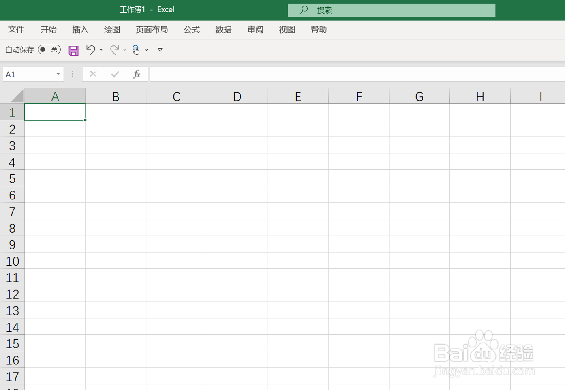Image resolution: width=565 pixels, height=390 pixels.
Task: Select cell B2
Action: pos(116,129)
